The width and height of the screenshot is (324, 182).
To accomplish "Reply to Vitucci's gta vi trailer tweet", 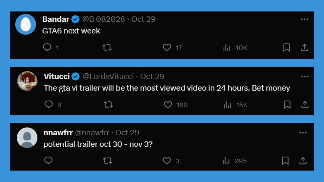I will pos(49,105).
